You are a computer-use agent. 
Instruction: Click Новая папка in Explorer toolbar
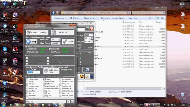click(132, 18)
